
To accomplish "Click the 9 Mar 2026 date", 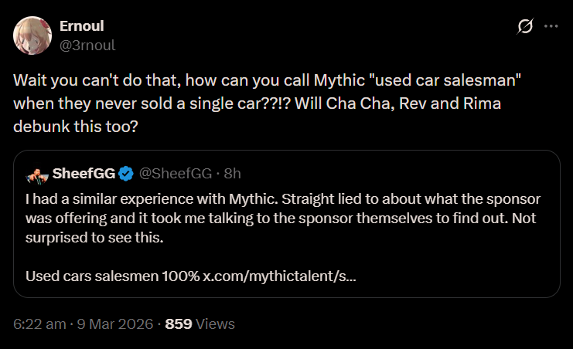I will tap(113, 324).
